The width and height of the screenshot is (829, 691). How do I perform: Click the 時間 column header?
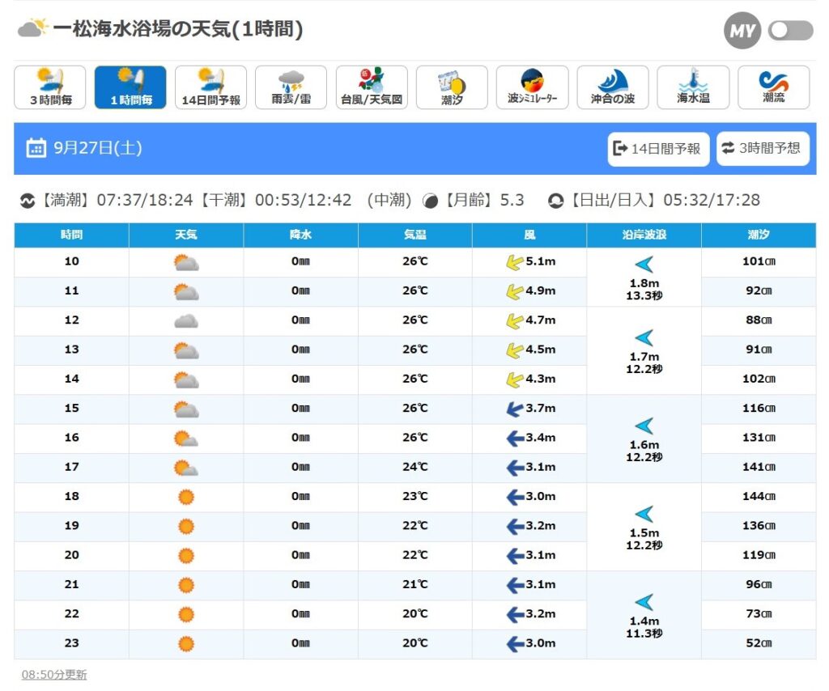(x=71, y=235)
